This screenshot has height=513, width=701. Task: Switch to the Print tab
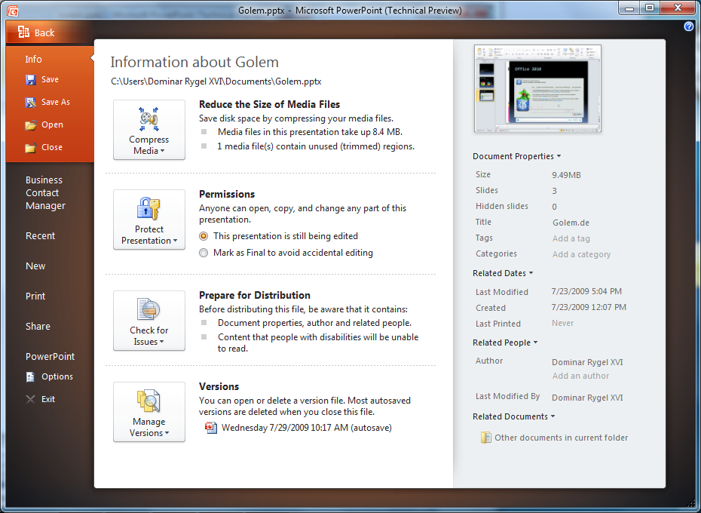35,296
